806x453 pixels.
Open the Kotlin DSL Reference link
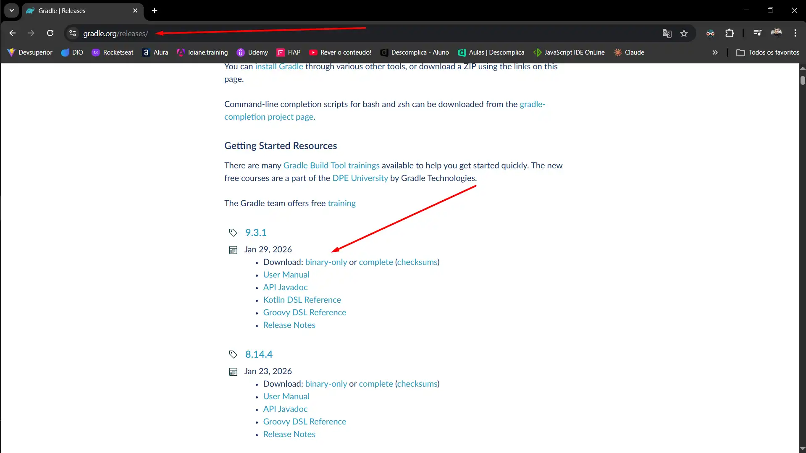pos(302,300)
